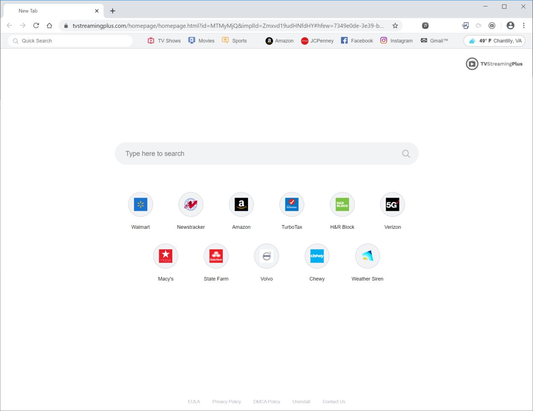Open the Newstracker shortcut icon
The image size is (533, 411).
pos(191,204)
